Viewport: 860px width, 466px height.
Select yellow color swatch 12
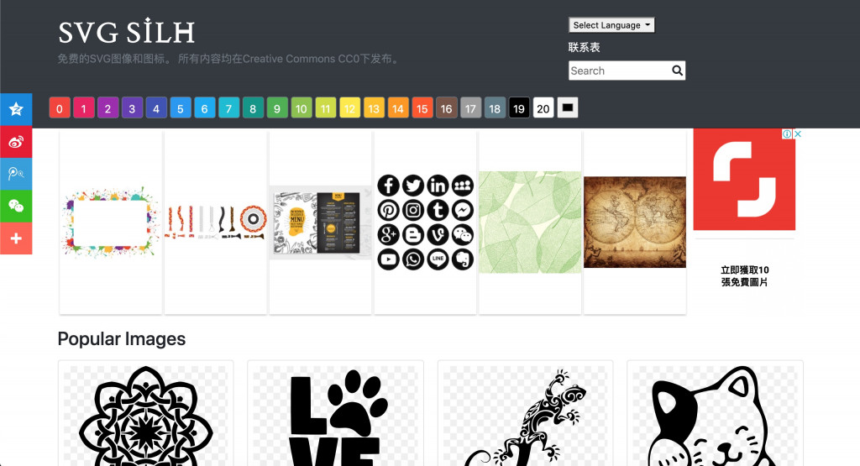(x=349, y=108)
